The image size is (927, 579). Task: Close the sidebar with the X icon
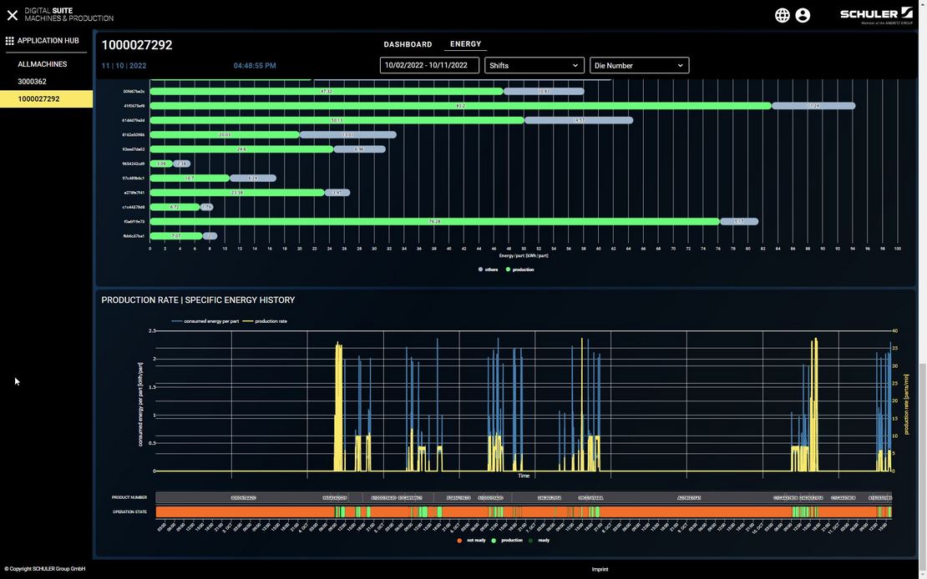pos(13,15)
